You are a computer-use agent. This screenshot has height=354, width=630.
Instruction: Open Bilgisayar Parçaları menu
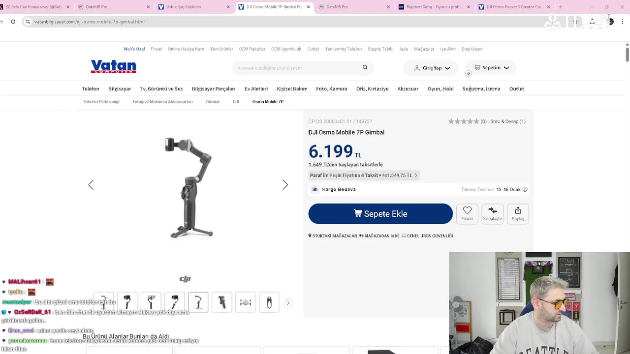[x=214, y=89]
